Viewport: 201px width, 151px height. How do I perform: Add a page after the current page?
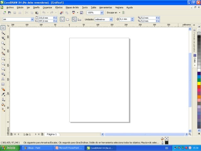point(42,134)
